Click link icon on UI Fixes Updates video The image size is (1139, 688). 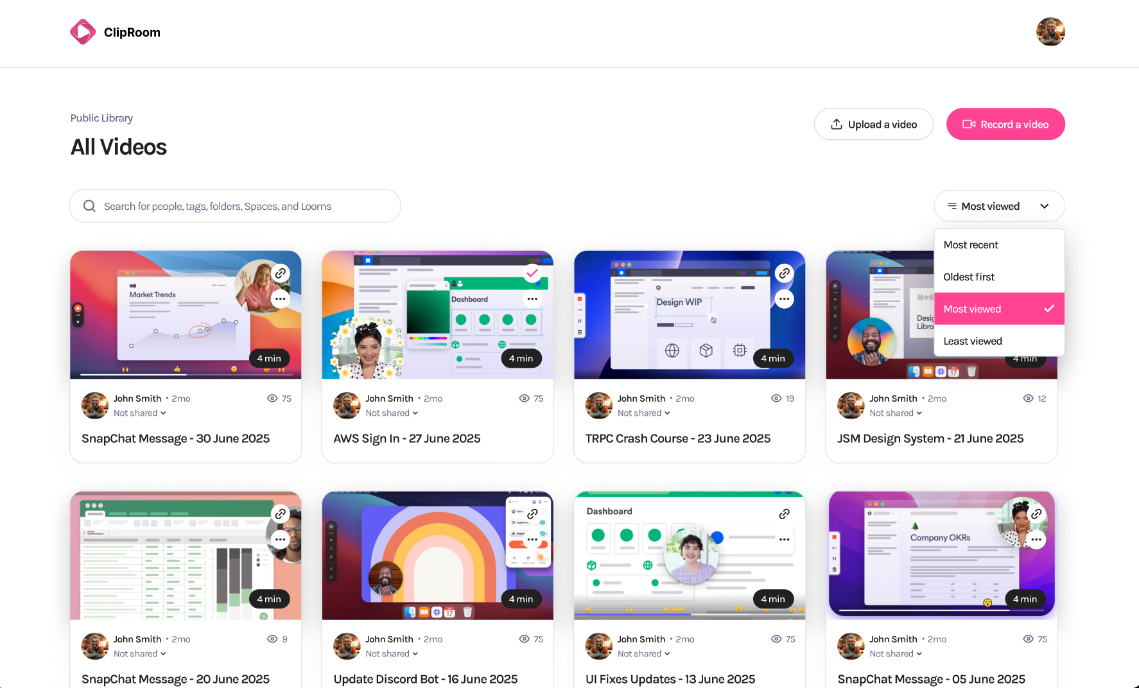coord(784,514)
